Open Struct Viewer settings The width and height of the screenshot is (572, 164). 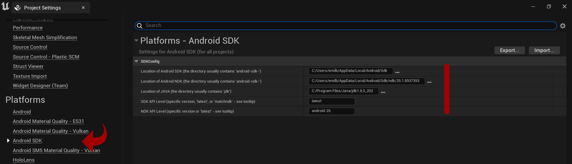28,66
